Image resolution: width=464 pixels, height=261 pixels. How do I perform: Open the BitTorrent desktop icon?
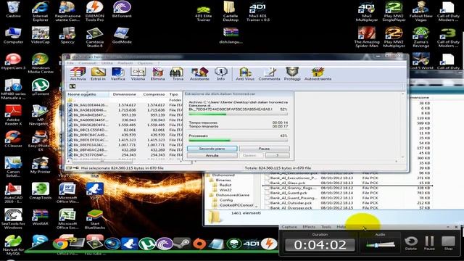[x=122, y=9]
